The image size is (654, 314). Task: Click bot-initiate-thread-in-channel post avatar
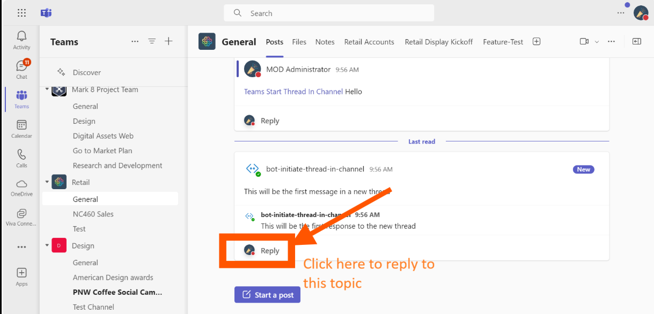click(252, 169)
